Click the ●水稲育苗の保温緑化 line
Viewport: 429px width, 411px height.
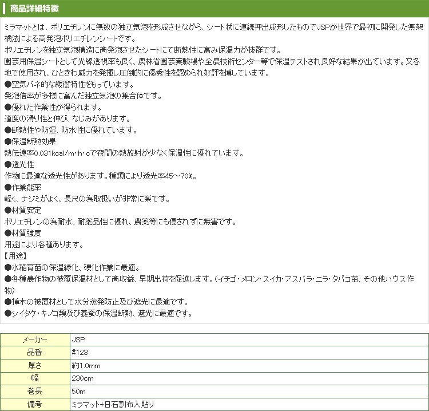(73, 267)
